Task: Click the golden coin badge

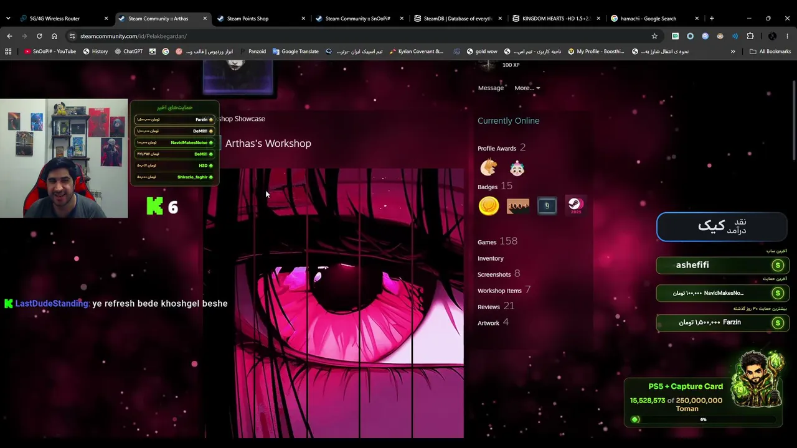Action: tap(489, 205)
